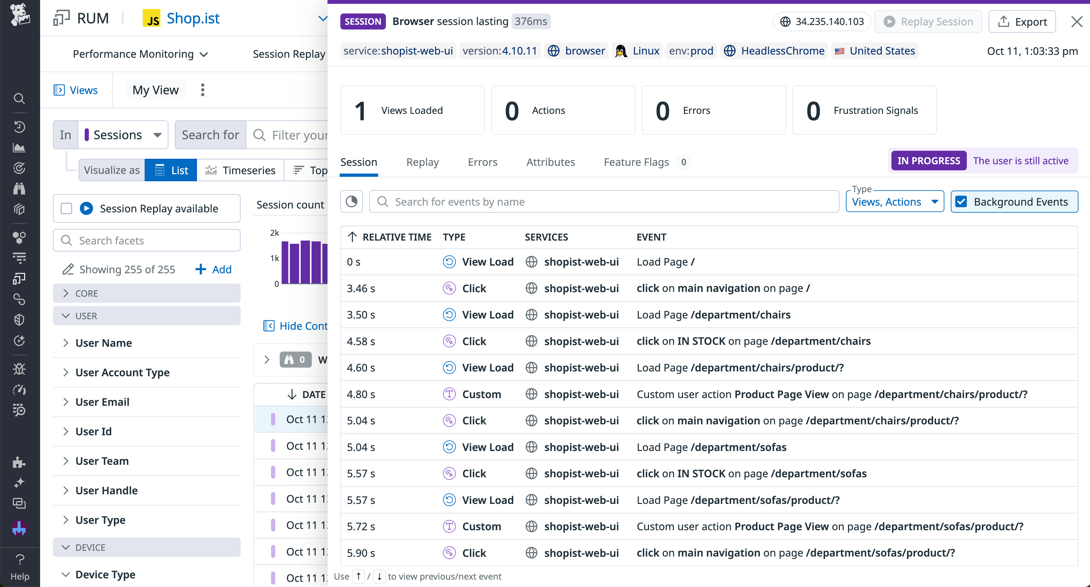Viewport: 1090px width, 587px height.
Task: Enable the Session Replay available checkbox
Action: (x=66, y=208)
